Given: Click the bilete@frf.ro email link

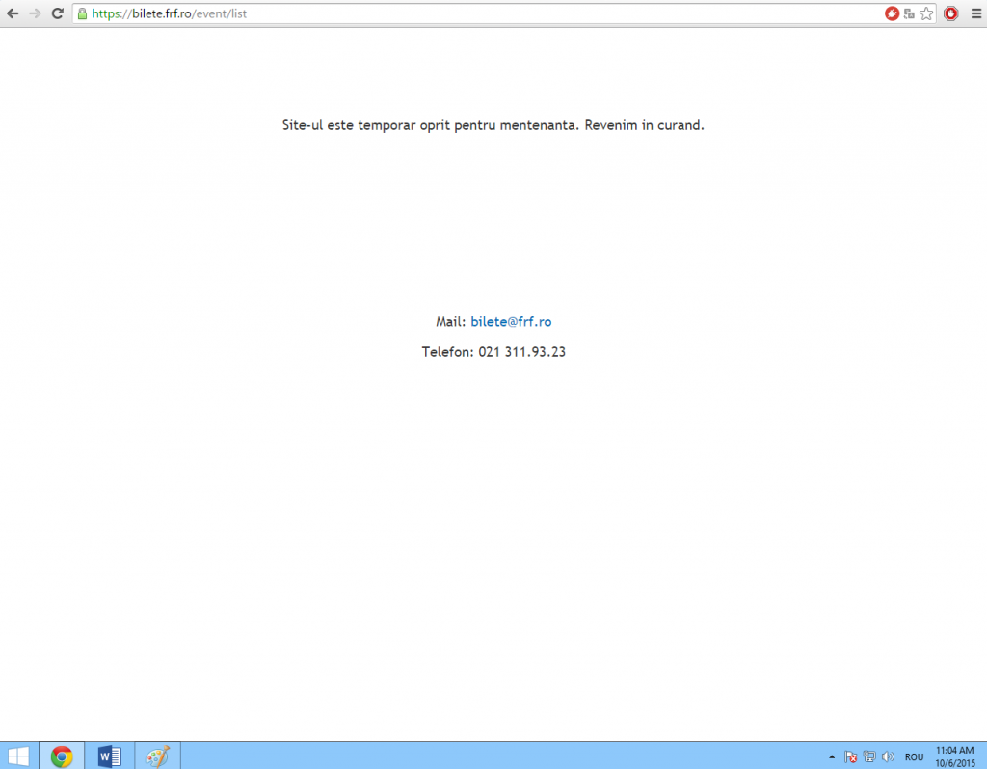Looking at the screenshot, I should click(x=511, y=322).
